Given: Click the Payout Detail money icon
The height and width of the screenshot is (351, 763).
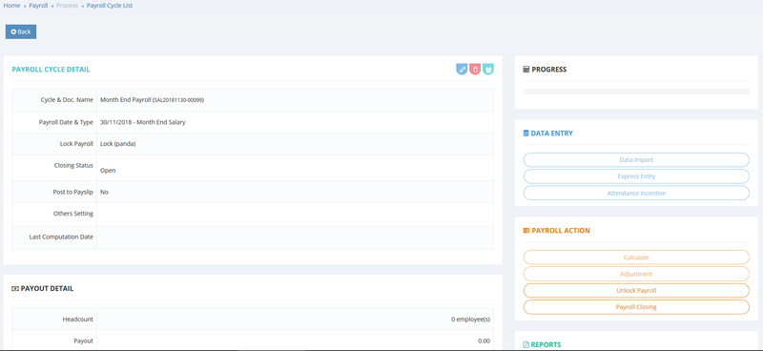Looking at the screenshot, I should [x=15, y=288].
